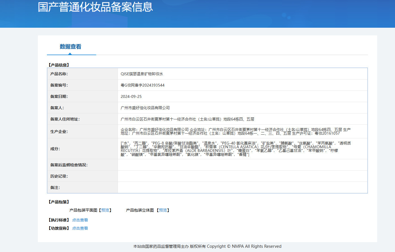The width and height of the screenshot is (395, 252).
Task: Click the empty 备注 cell
Action: tap(242, 188)
